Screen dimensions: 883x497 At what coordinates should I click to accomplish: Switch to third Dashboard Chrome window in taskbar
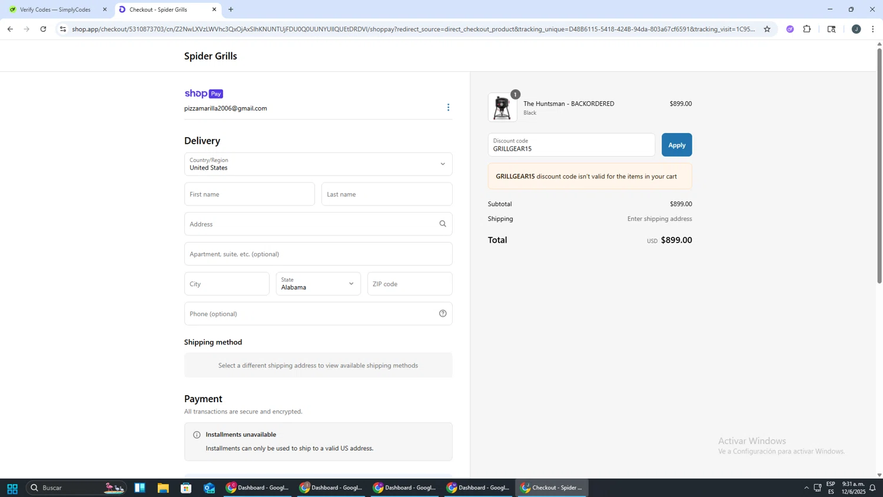pyautogui.click(x=405, y=488)
